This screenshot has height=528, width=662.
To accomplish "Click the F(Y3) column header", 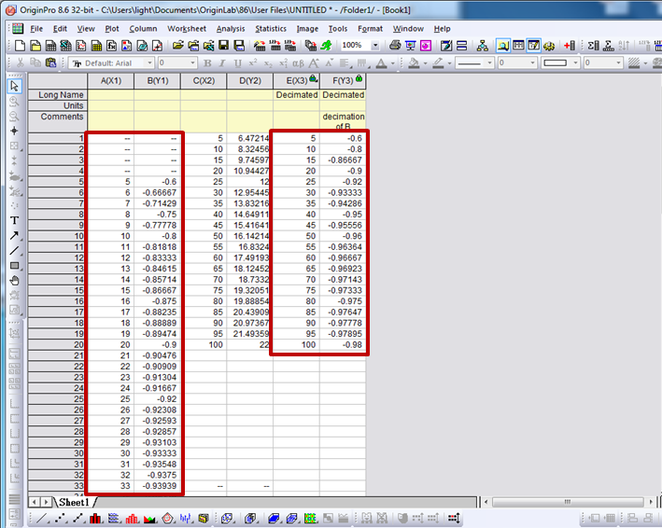I will [x=342, y=80].
